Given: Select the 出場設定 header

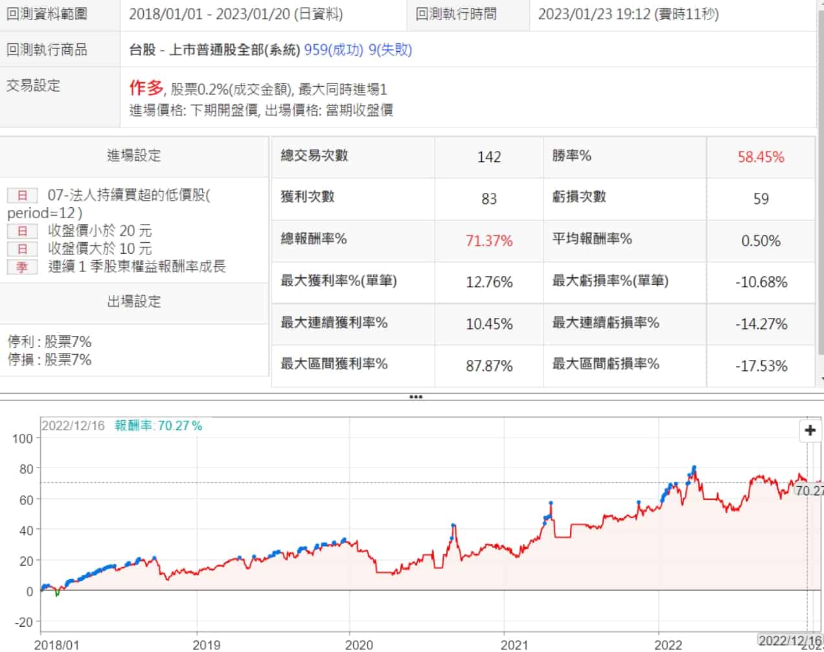Looking at the screenshot, I should click(133, 302).
